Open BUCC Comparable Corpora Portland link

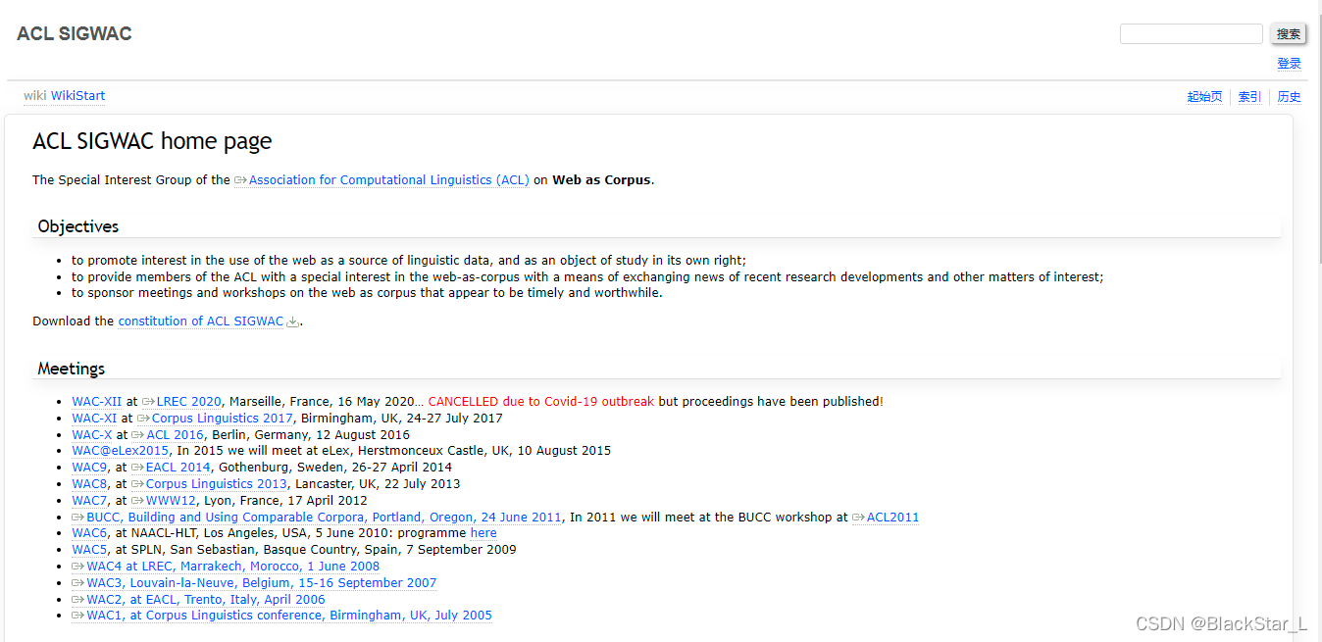(324, 518)
